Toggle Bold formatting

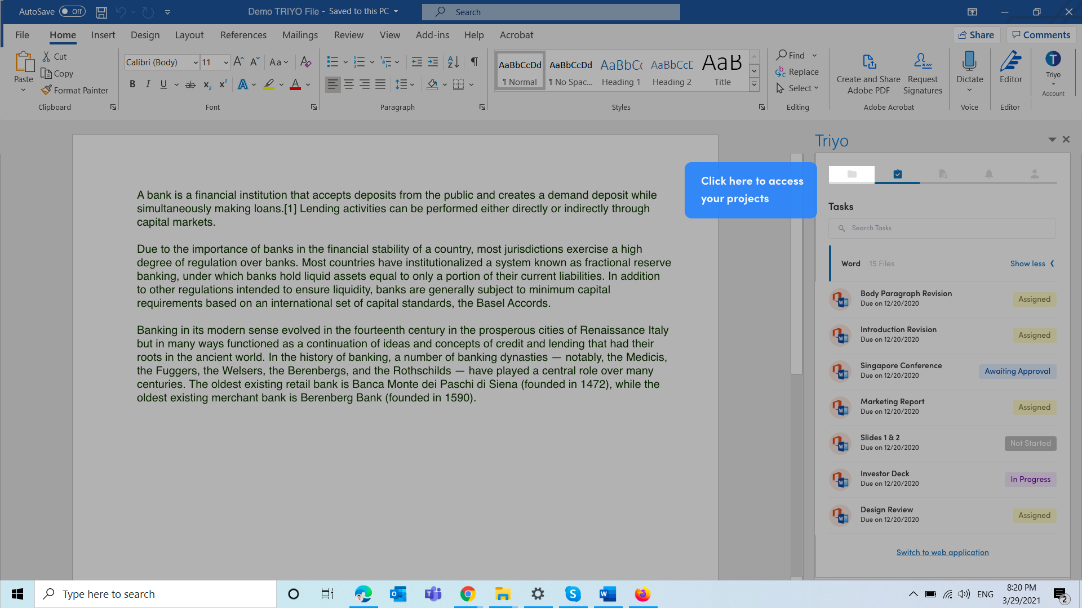pyautogui.click(x=132, y=84)
